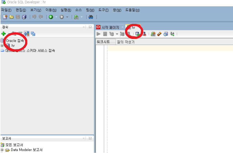Minimize the 접속 panel
The image size is (233, 153).
[90, 27]
